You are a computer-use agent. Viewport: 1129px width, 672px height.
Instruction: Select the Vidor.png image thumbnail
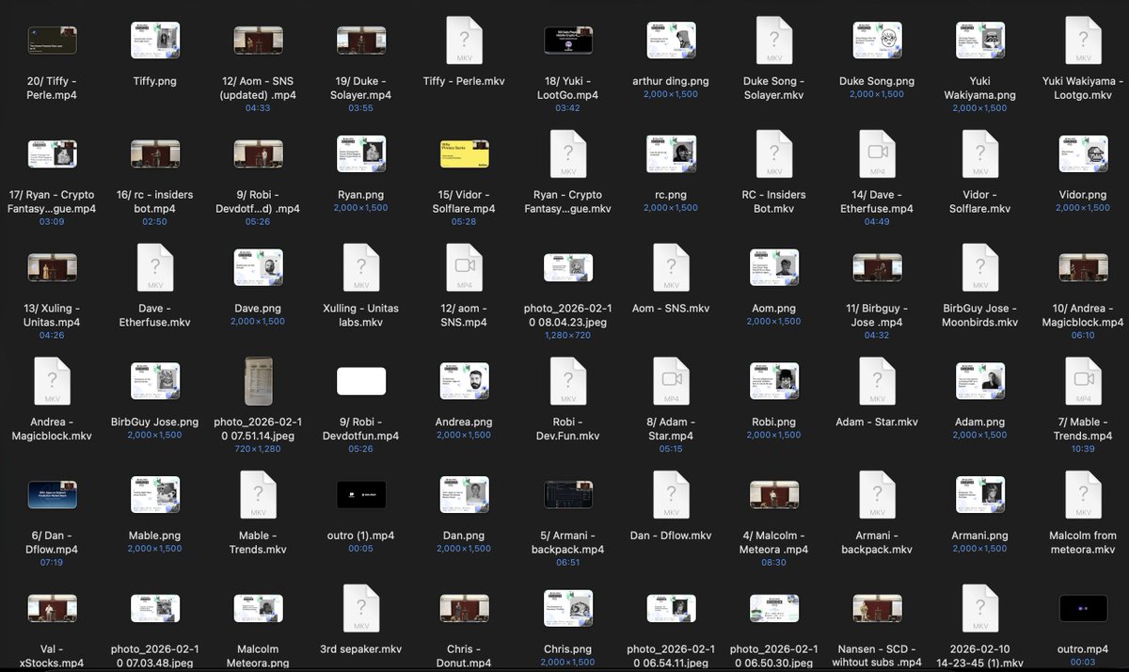pyautogui.click(x=1083, y=154)
